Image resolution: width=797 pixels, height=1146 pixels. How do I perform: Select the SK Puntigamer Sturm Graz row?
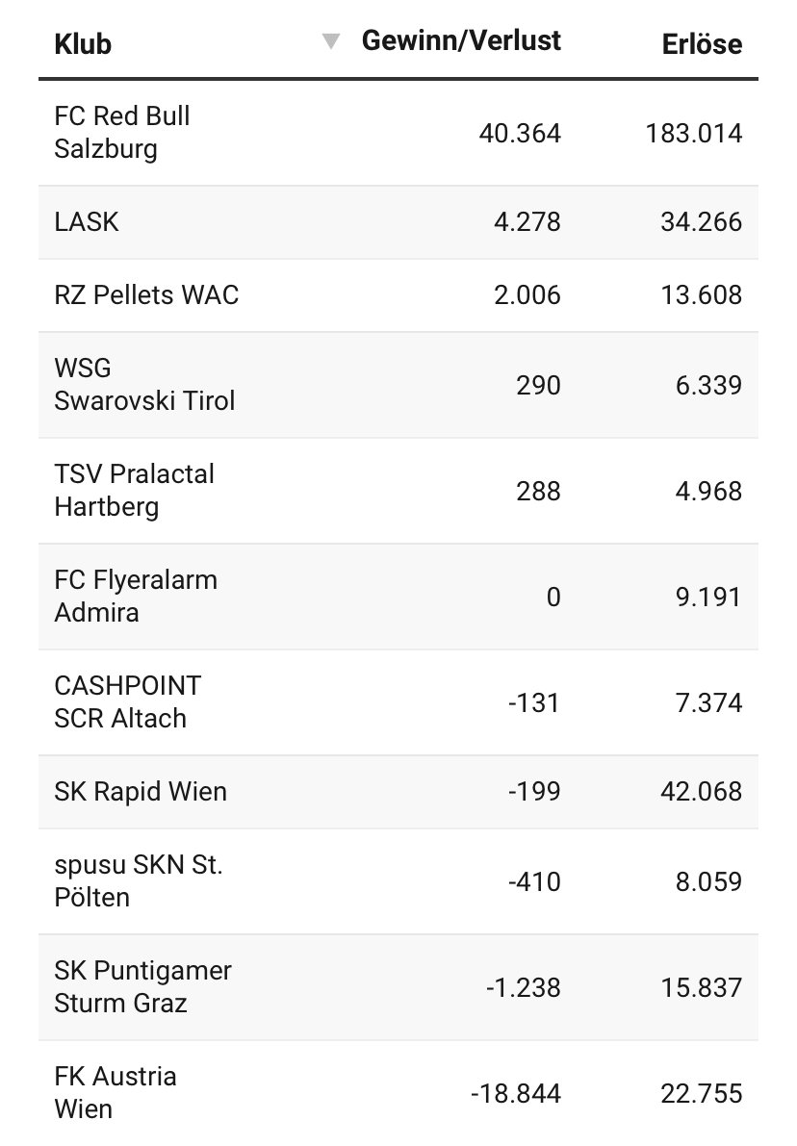point(398,987)
